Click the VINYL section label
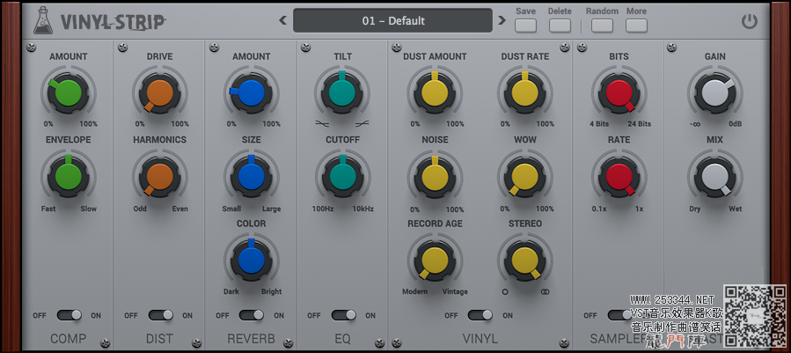The width and height of the screenshot is (791, 353). 480,338
